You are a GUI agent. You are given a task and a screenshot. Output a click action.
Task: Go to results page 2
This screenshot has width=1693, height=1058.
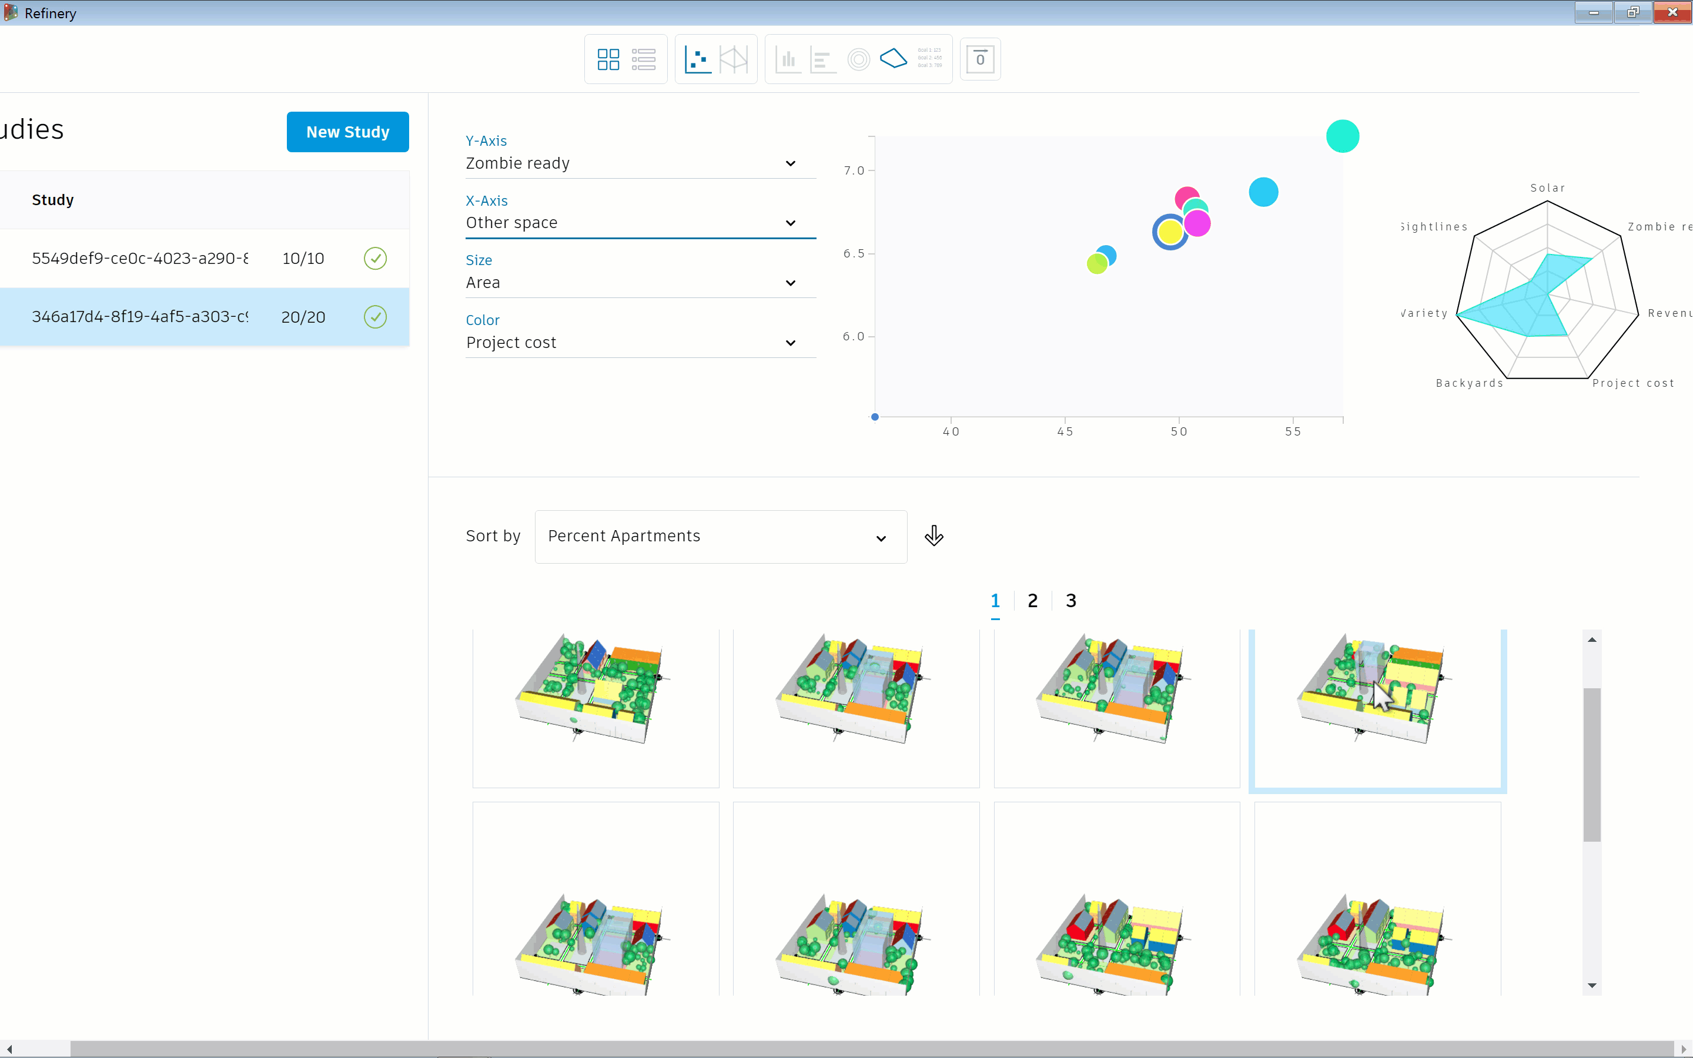tap(1032, 600)
